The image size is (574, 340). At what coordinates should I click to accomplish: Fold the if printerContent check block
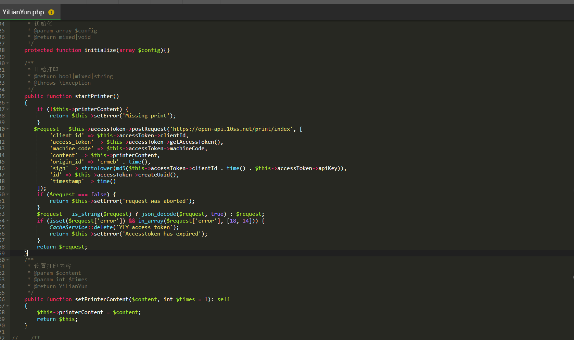[8, 109]
